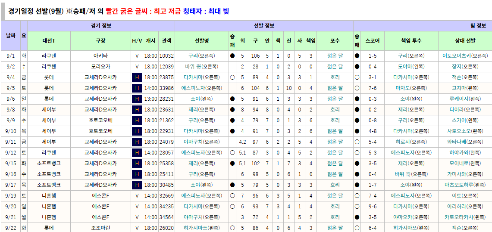Open opposing starter 가미사와(오른쪽) link
The image size is (492, 232).
click(x=465, y=174)
